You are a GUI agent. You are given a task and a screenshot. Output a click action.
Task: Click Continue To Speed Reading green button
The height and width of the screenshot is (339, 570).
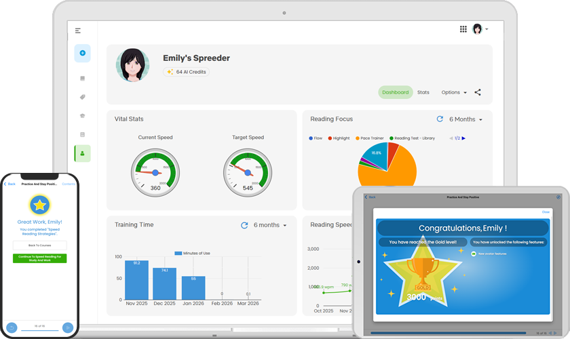(39, 258)
